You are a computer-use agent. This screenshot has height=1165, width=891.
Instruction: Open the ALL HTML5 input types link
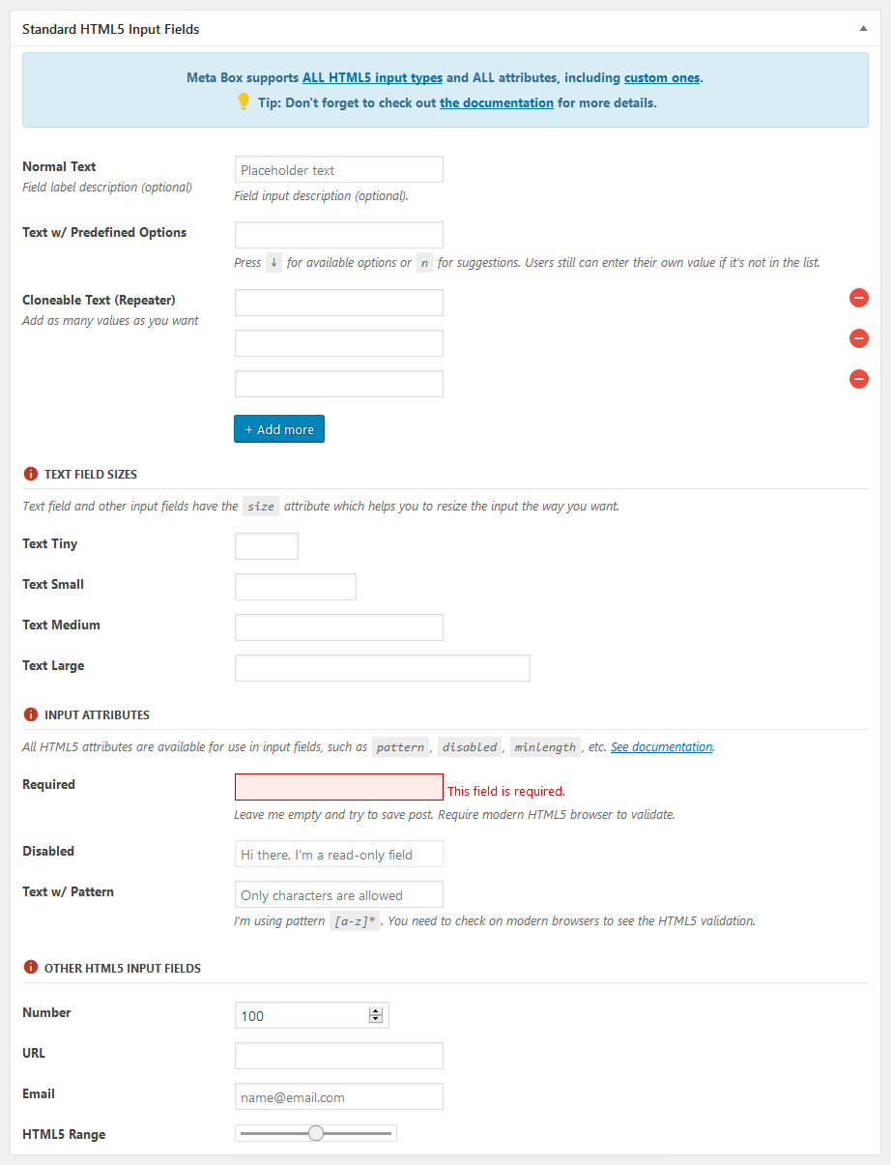[372, 77]
